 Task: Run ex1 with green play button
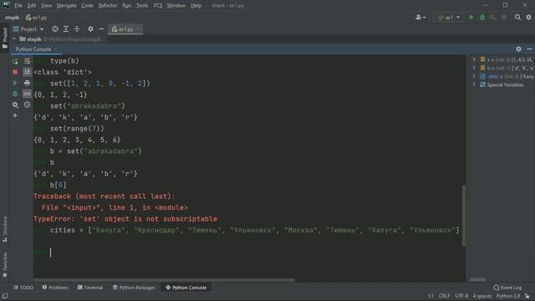point(471,18)
